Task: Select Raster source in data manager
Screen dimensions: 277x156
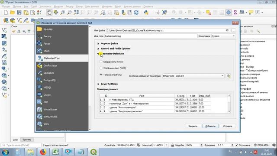Action: pyautogui.click(x=62, y=43)
